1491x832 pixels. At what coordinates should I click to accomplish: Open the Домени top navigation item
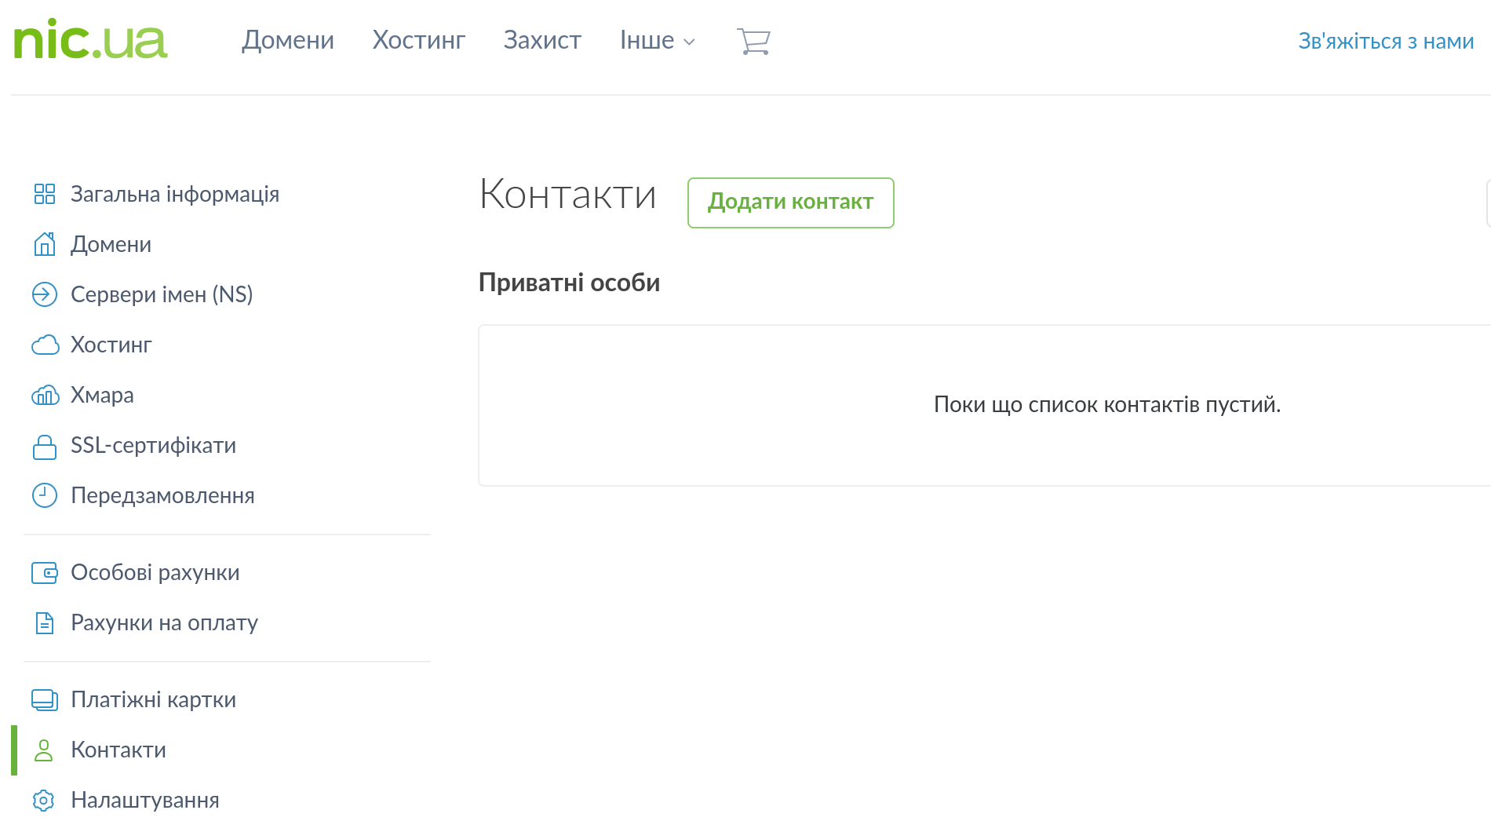[288, 40]
